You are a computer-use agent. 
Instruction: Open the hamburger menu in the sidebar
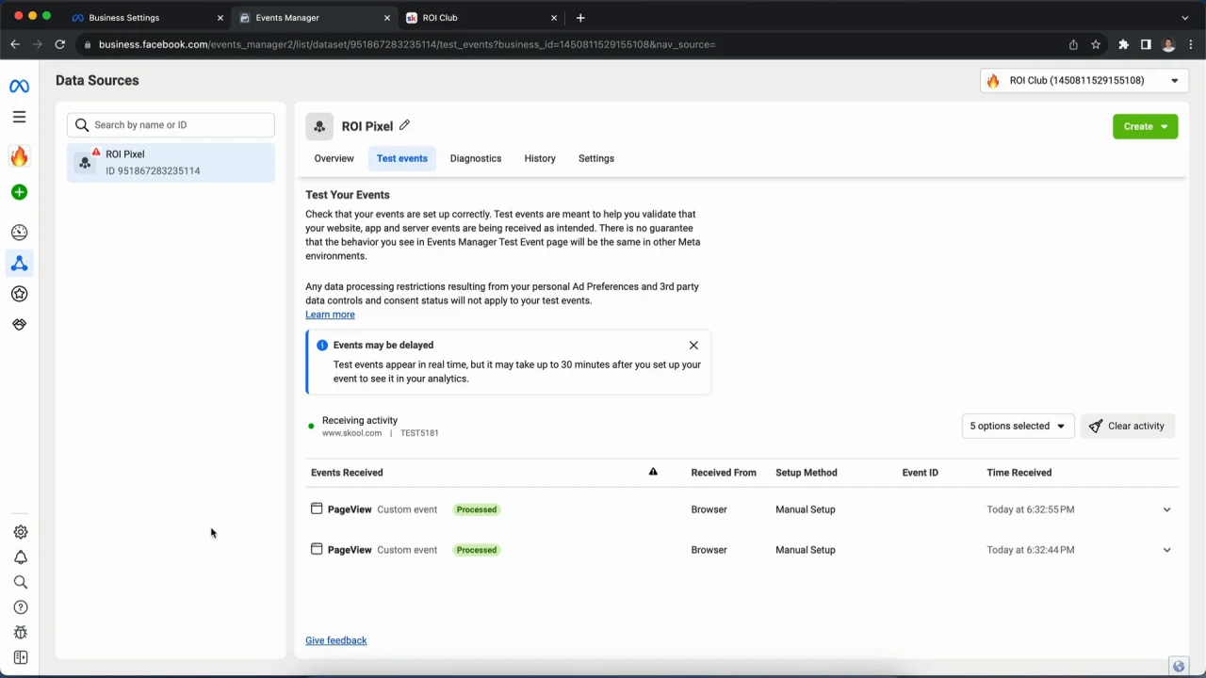point(19,117)
